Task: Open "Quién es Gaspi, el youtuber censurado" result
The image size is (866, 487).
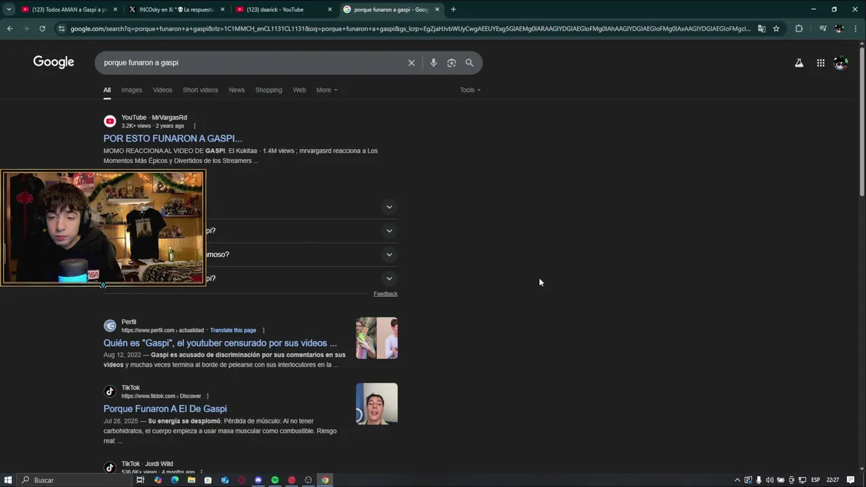Action: click(x=220, y=343)
